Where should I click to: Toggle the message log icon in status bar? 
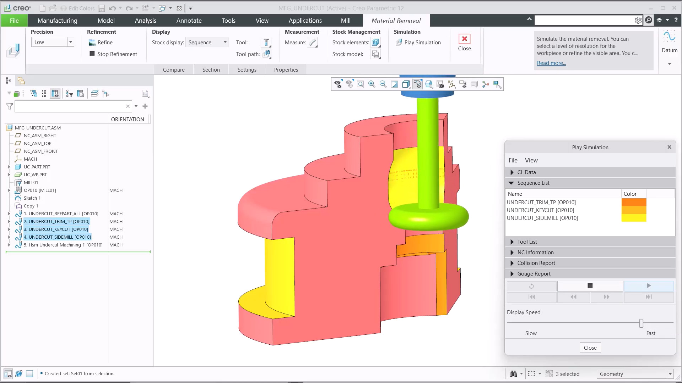(8, 374)
